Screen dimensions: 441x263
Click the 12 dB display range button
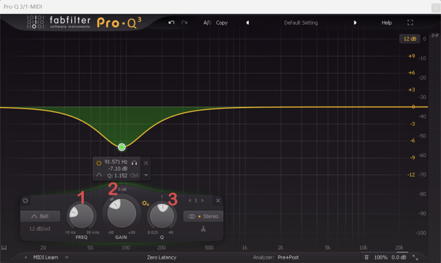tap(410, 39)
